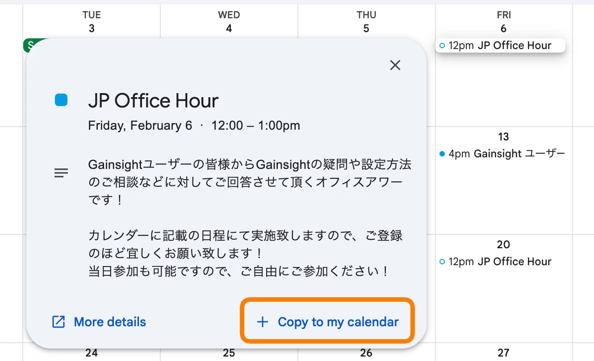Screen dimensions: 594x361
Task: Select the FRI 6 day header
Action: pos(503,22)
